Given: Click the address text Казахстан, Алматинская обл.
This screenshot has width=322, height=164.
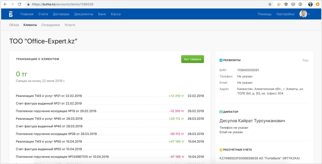Looking at the screenshot, I should click(271, 91).
